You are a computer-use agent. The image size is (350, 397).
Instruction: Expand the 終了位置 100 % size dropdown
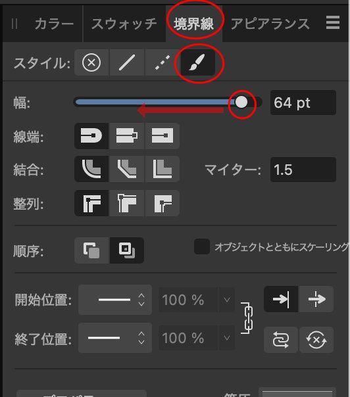pos(227,338)
